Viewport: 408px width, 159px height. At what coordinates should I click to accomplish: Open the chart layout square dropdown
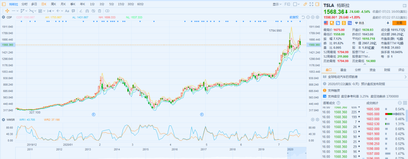click(297, 4)
